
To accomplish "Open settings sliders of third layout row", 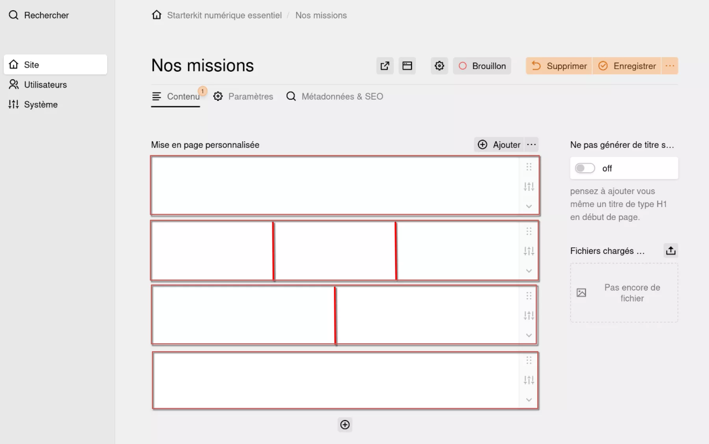I will 529,315.
